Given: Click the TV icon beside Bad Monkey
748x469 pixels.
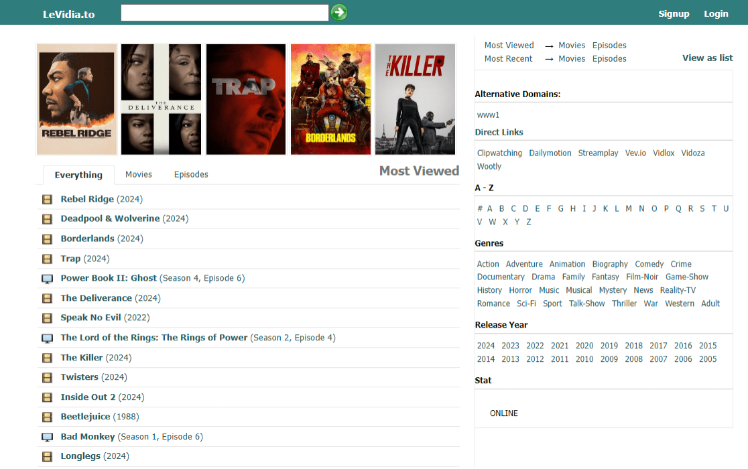Looking at the screenshot, I should coord(47,437).
